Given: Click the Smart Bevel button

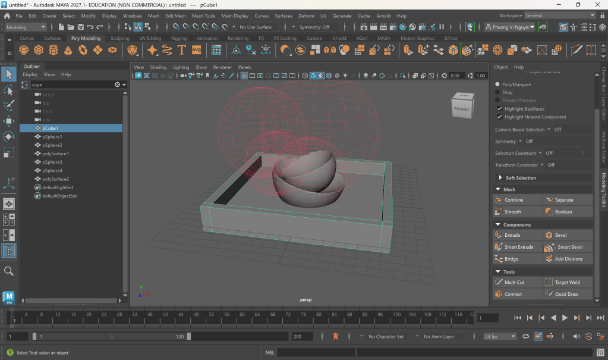Looking at the screenshot, I should tap(568, 247).
